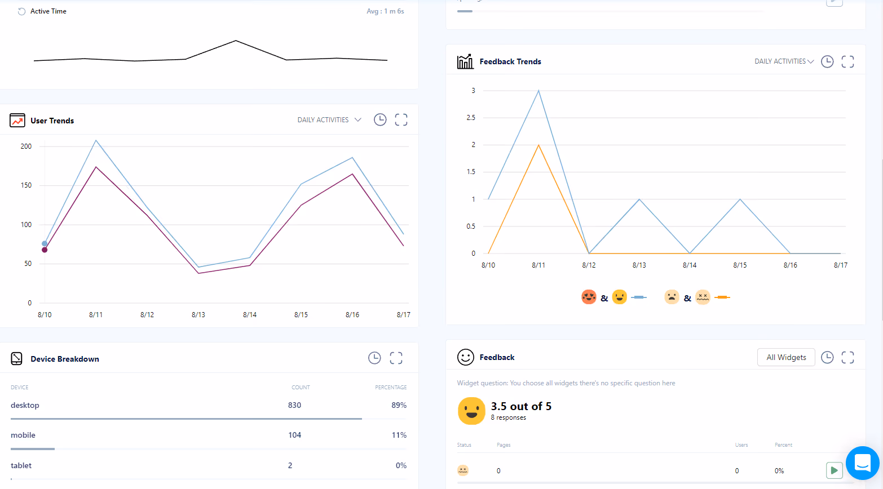Click the COUNT column header

[x=301, y=388]
